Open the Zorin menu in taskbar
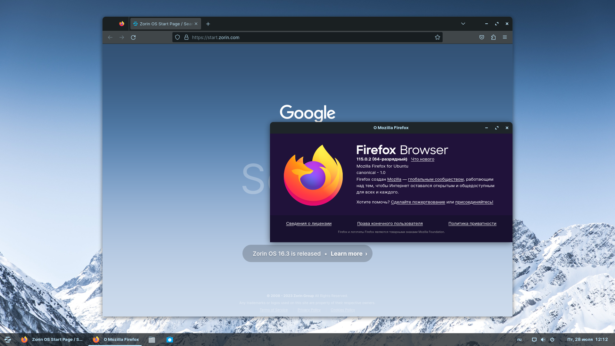Viewport: 615px width, 346px height. pos(8,340)
